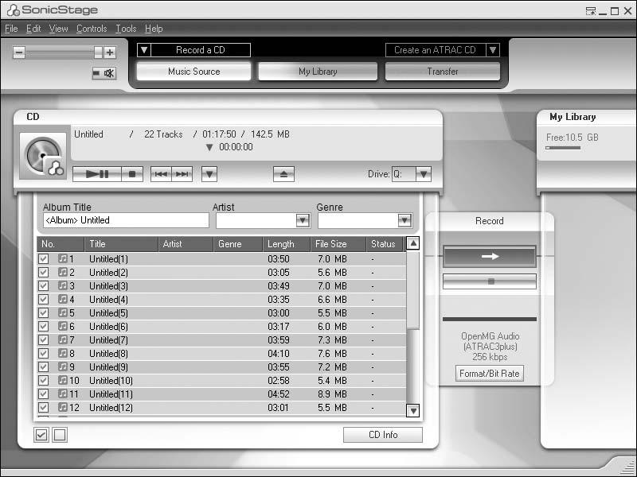637x477 pixels.
Task: Sort by Length column header
Action: click(287, 244)
